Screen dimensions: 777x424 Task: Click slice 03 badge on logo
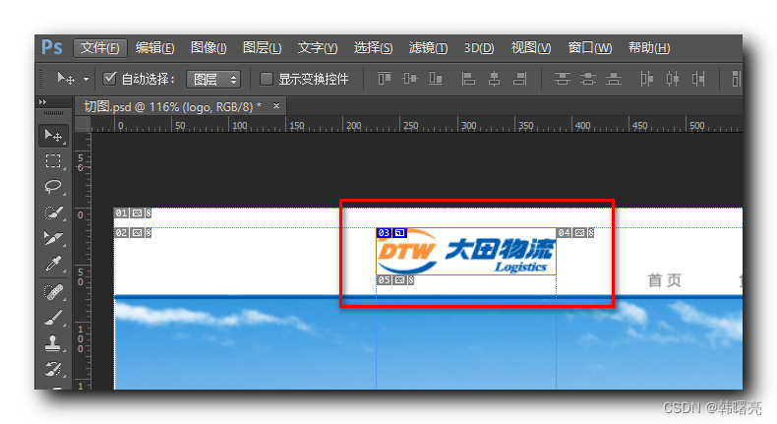pyautogui.click(x=391, y=232)
